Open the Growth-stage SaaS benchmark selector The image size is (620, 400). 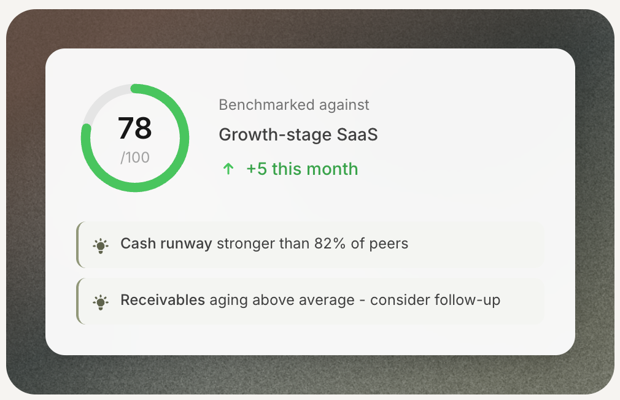click(298, 134)
